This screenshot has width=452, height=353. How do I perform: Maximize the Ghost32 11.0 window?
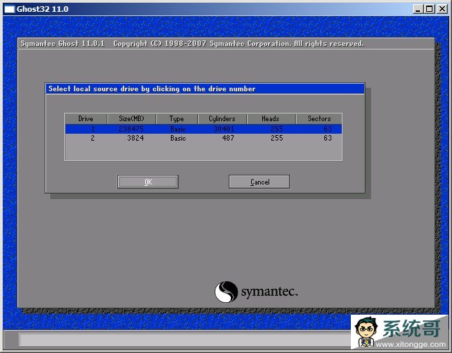(430, 9)
